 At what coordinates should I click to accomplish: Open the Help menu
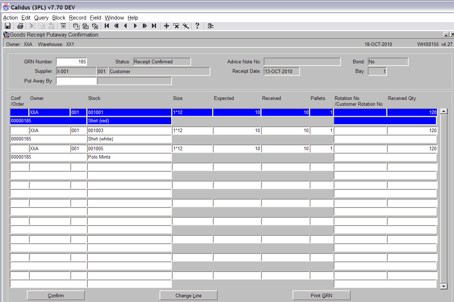(133, 17)
